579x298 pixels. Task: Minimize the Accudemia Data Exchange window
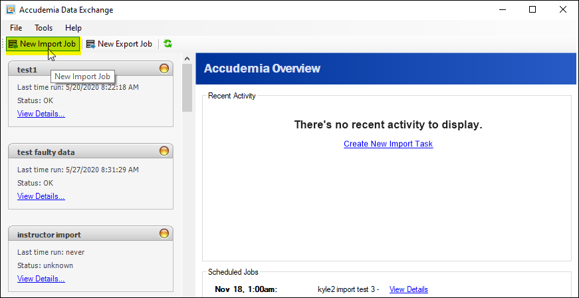point(502,9)
